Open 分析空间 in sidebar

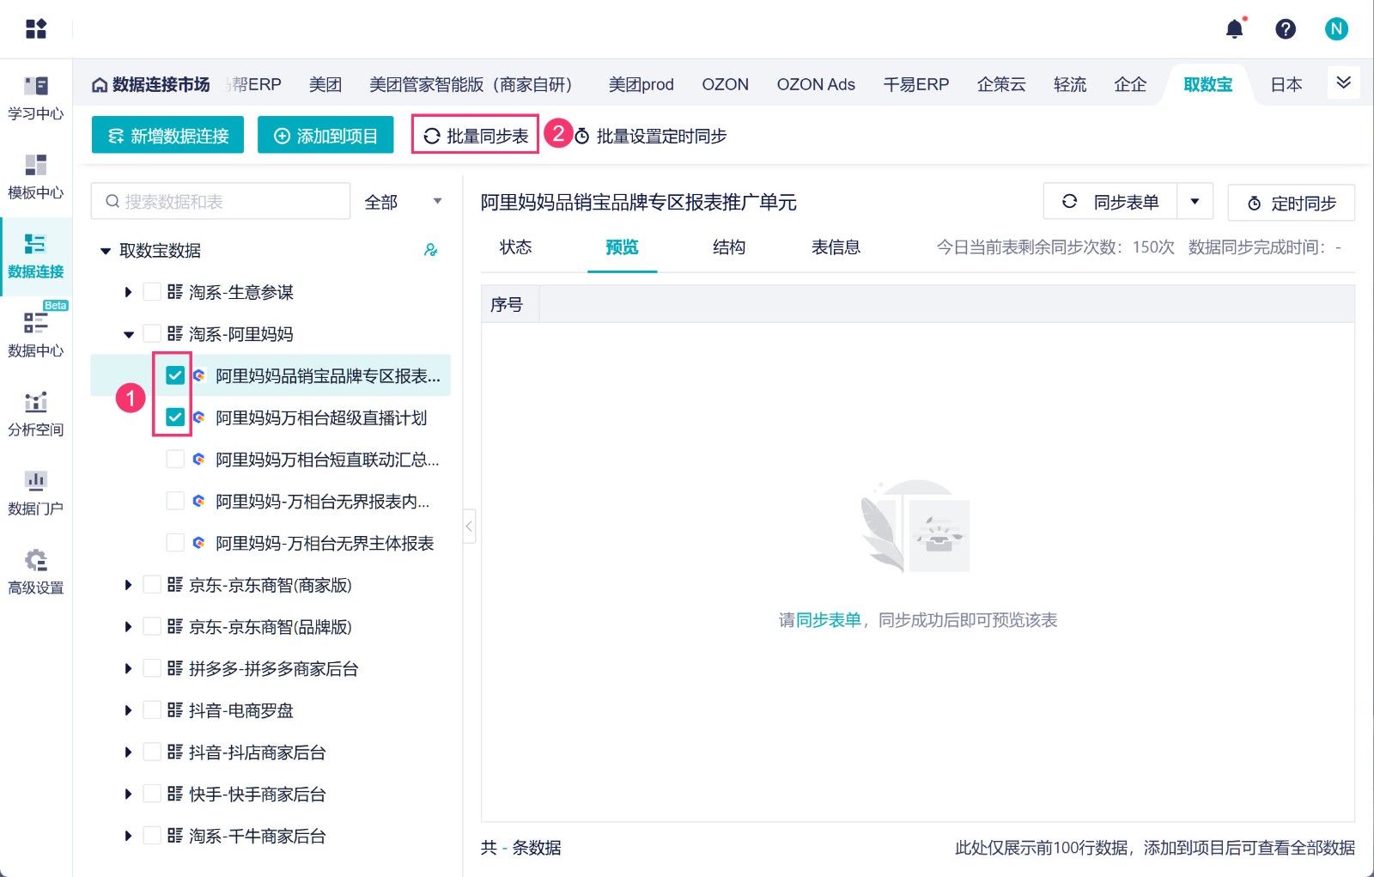(36, 414)
